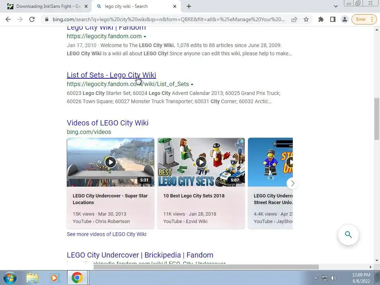Image resolution: width=380 pixels, height=285 pixels.
Task: Click LEGO City Undercover - Super Star Locations title
Action: [x=110, y=199]
